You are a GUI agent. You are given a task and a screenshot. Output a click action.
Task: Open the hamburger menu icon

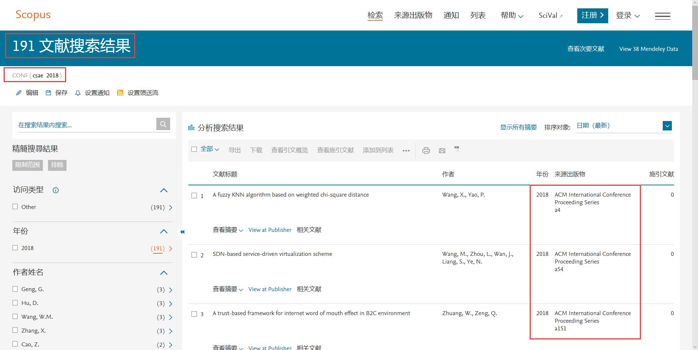(662, 16)
